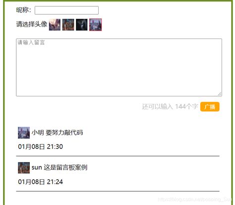Click the orange 广播 button
Screen dimensions: 235x205
(210, 107)
